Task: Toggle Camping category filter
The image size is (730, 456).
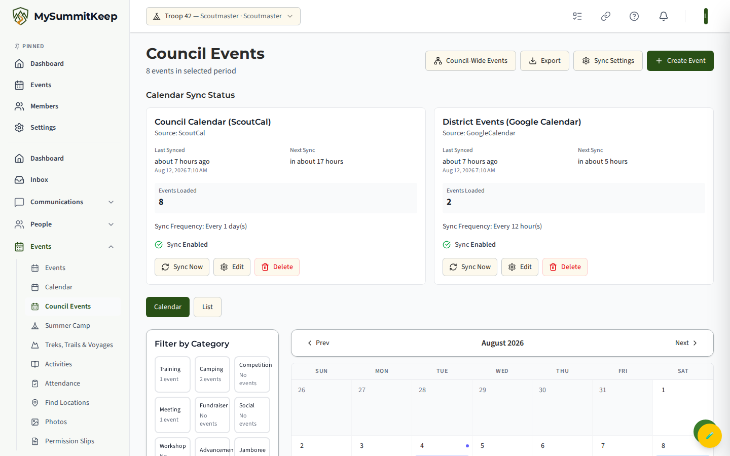Action: pyautogui.click(x=212, y=374)
